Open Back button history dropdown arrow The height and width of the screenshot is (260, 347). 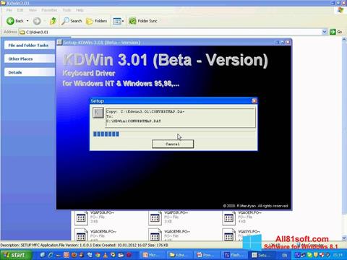27,21
